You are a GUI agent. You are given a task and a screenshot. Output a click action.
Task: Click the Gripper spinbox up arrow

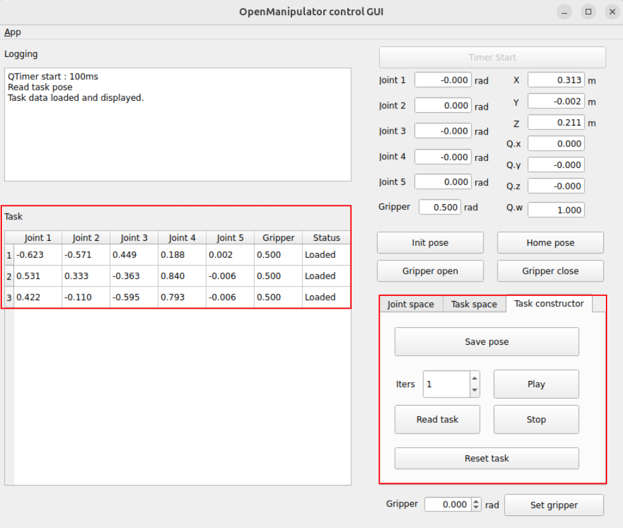pyautogui.click(x=477, y=501)
